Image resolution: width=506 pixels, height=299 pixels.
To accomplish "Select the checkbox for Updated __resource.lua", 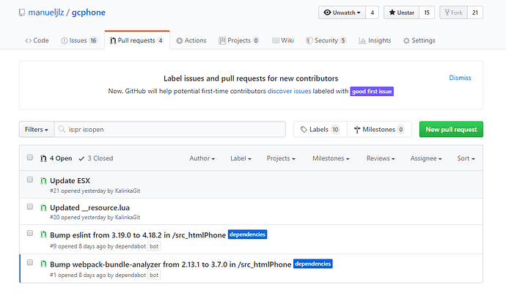I will (30, 207).
